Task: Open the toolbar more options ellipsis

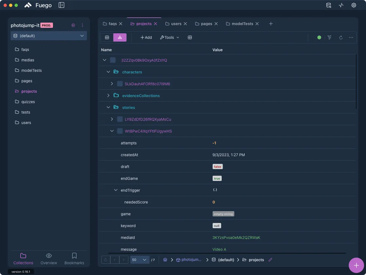Action: click(351, 37)
